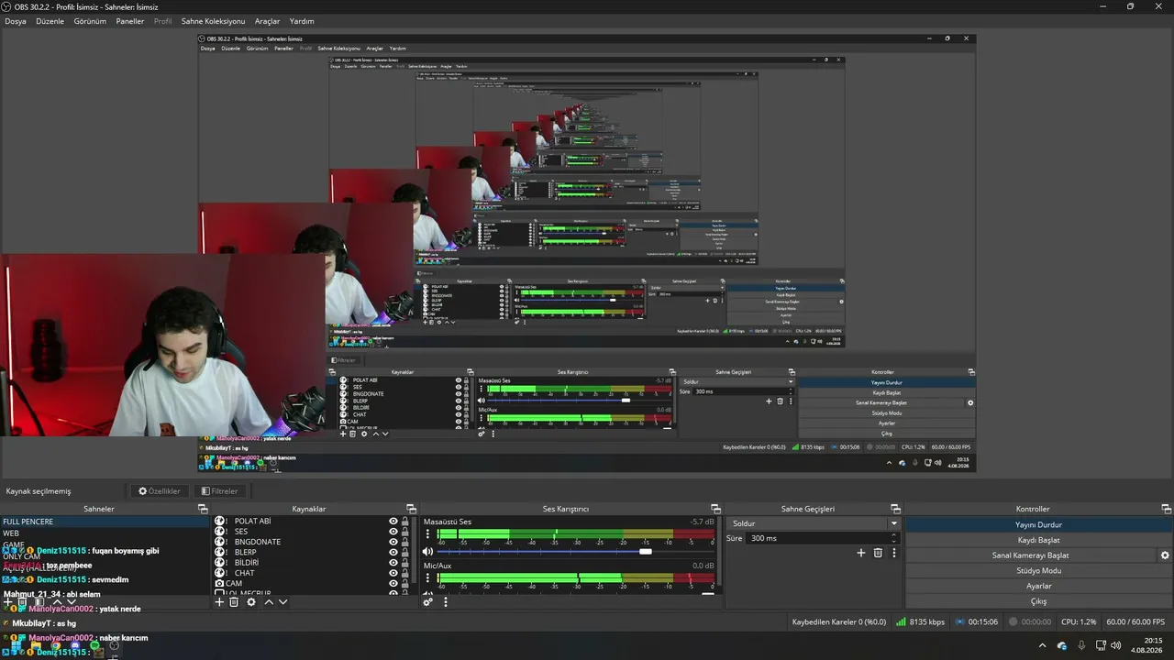
Task: Open the Yardım menu
Action: coord(302,21)
